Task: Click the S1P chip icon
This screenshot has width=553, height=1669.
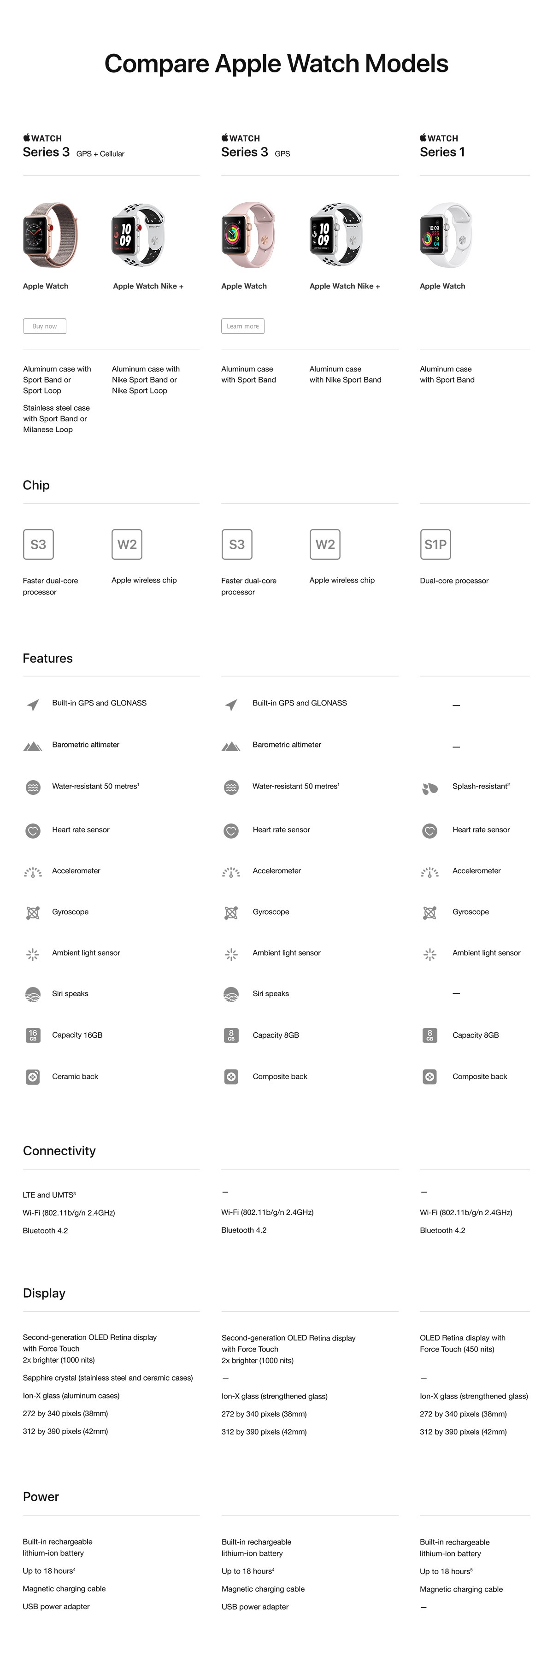Action: click(x=435, y=544)
